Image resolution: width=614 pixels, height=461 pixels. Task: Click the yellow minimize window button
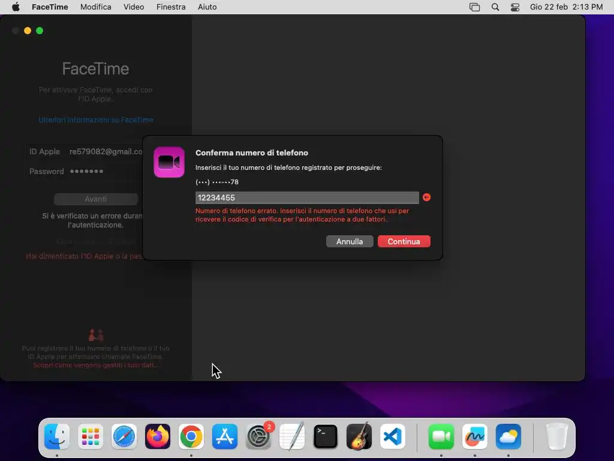(x=28, y=31)
